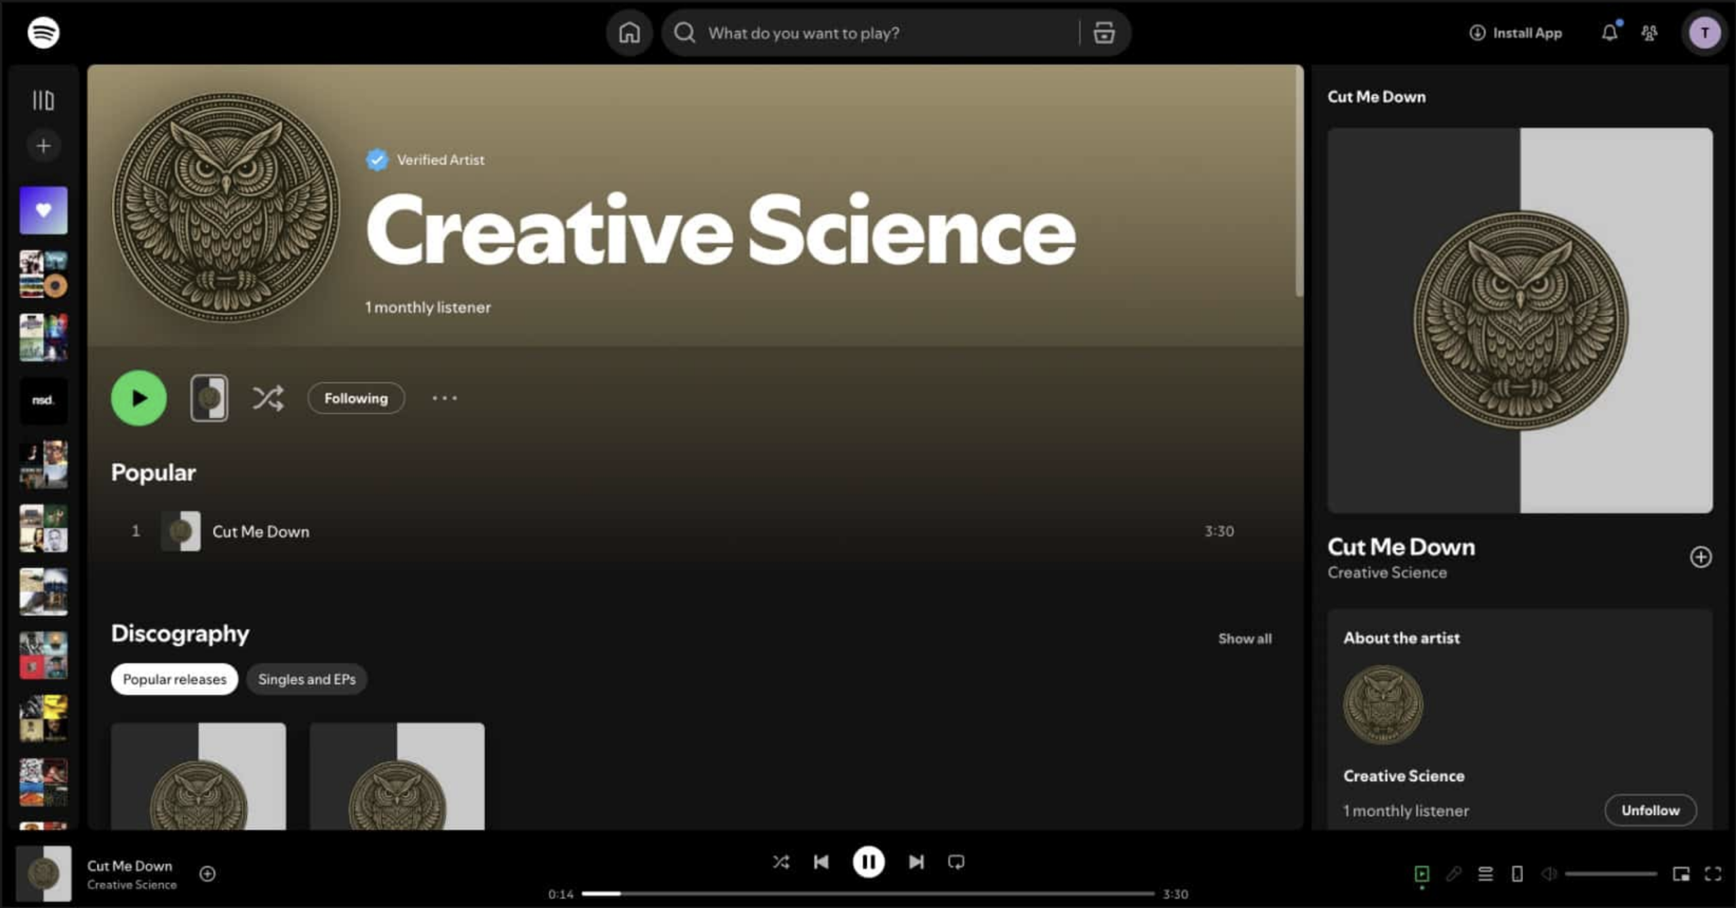Click the large album art in right panel
1736x908 pixels.
[1520, 320]
